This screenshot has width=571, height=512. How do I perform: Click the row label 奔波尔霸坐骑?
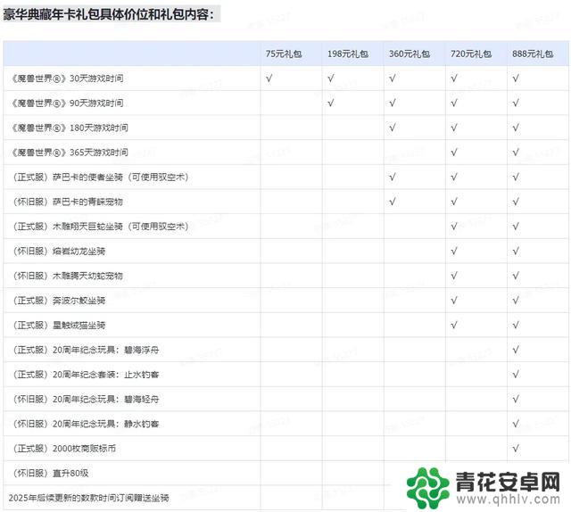tap(59, 301)
